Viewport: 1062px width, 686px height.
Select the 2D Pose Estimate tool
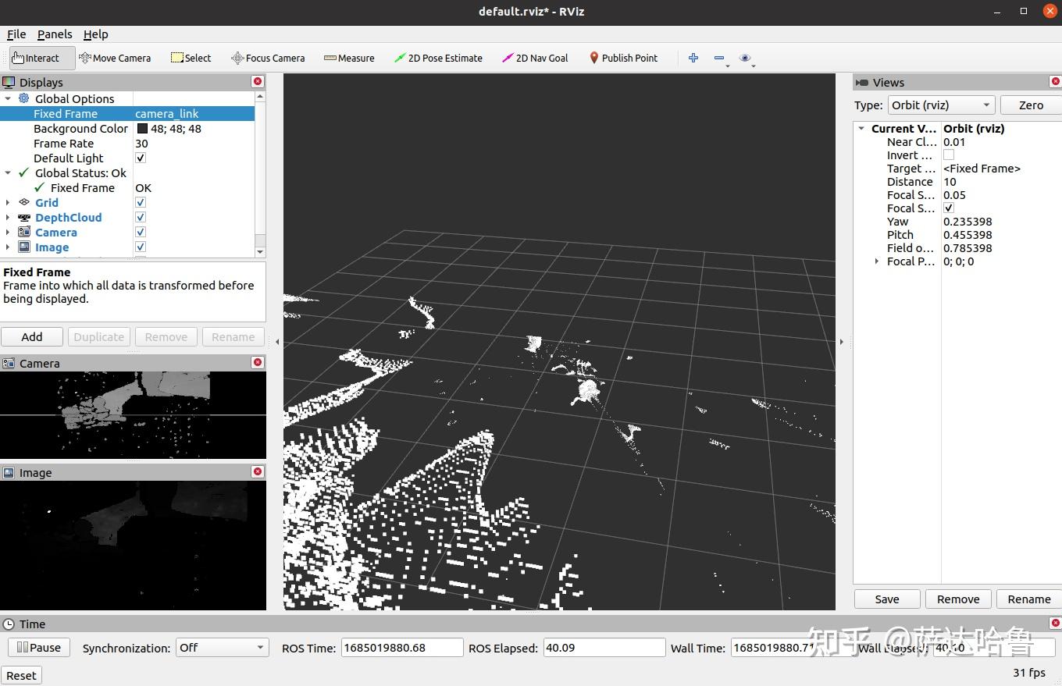click(x=438, y=58)
